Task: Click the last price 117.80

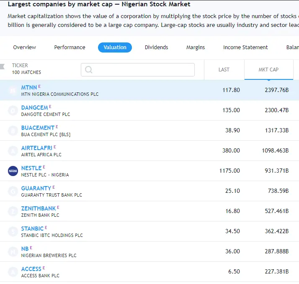Action: coord(231,90)
